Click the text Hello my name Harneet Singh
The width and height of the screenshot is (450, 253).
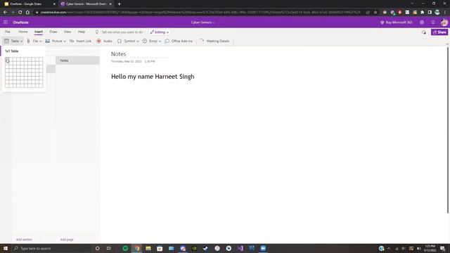153,77
